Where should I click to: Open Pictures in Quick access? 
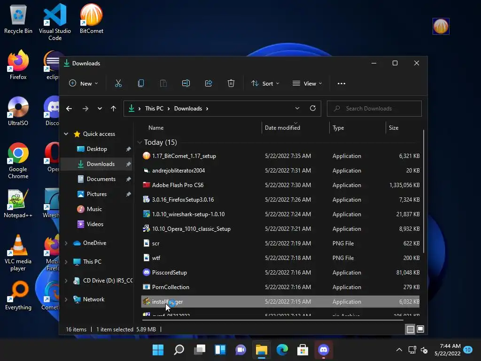tap(97, 194)
